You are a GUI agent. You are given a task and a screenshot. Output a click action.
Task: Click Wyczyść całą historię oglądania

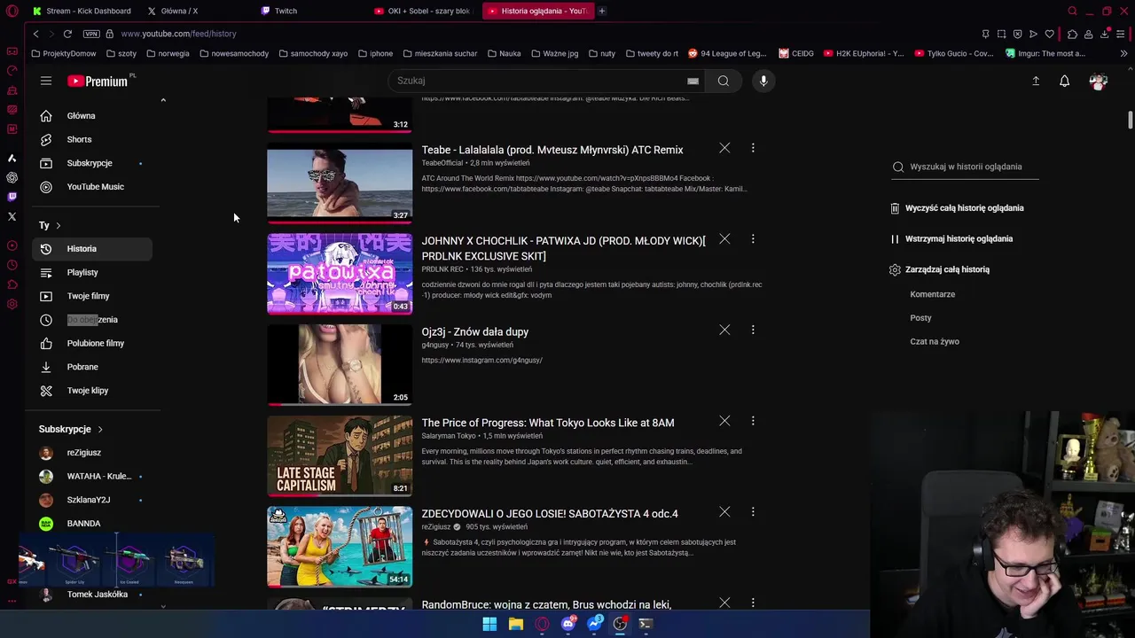pyautogui.click(x=957, y=208)
